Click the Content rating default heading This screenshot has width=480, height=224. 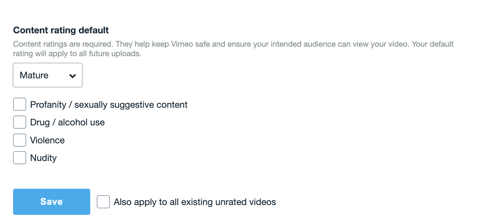coord(61,30)
